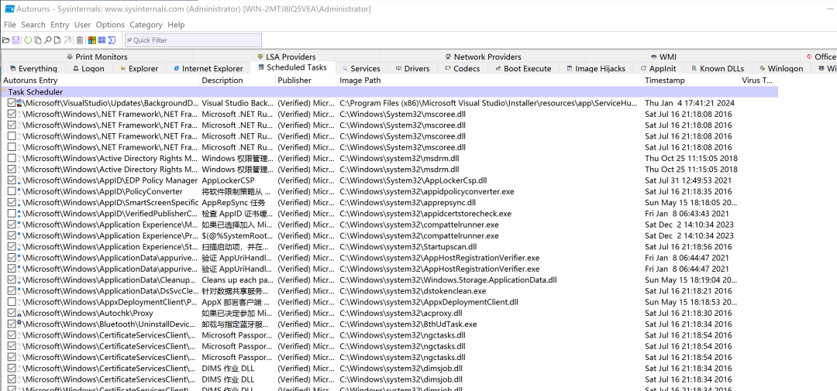Switch to the Services tab
Screen dimensions: 837x391
pos(361,68)
